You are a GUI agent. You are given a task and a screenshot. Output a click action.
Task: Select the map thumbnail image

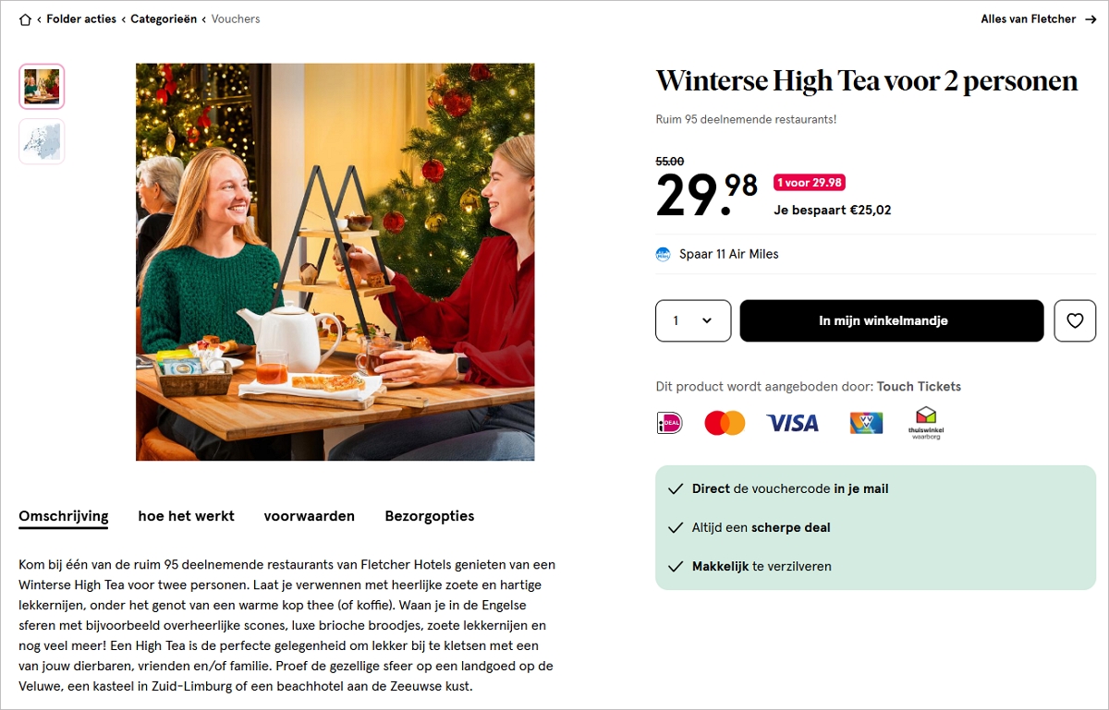pos(42,141)
